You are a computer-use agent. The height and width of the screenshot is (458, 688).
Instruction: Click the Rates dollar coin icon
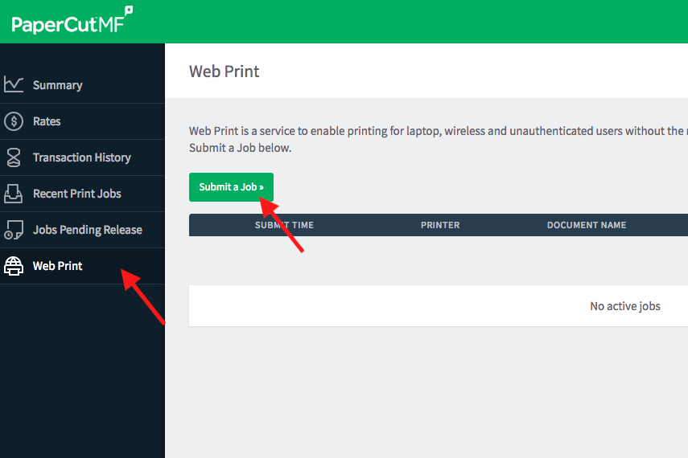(14, 121)
